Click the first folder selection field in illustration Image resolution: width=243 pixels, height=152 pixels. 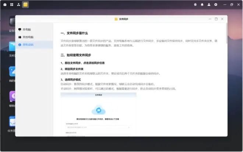click(x=99, y=127)
